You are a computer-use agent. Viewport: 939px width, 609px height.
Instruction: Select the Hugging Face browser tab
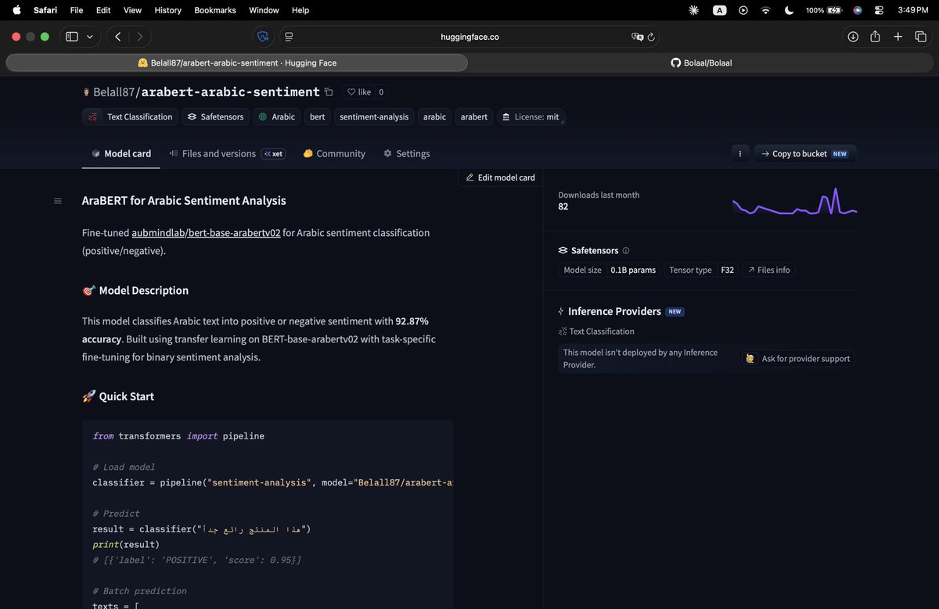point(237,63)
